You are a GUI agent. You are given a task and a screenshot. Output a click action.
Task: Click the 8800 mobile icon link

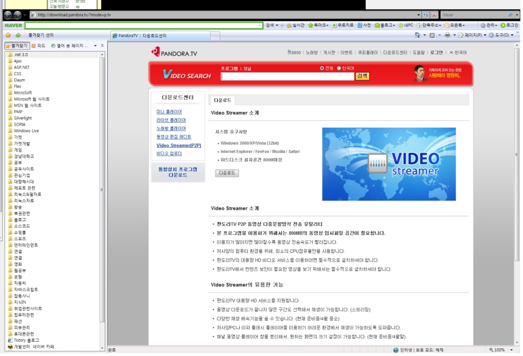294,53
